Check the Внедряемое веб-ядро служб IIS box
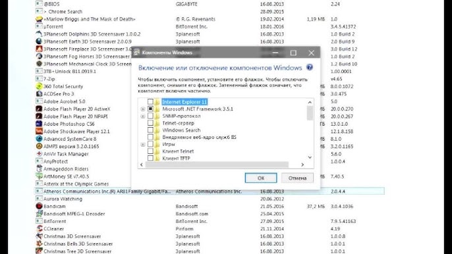 point(150,137)
